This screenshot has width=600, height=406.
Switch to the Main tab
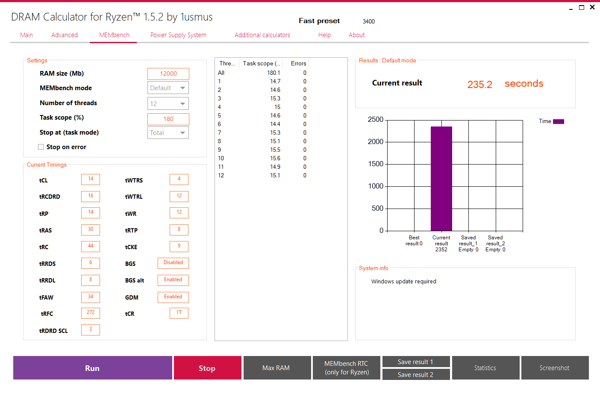(x=26, y=35)
